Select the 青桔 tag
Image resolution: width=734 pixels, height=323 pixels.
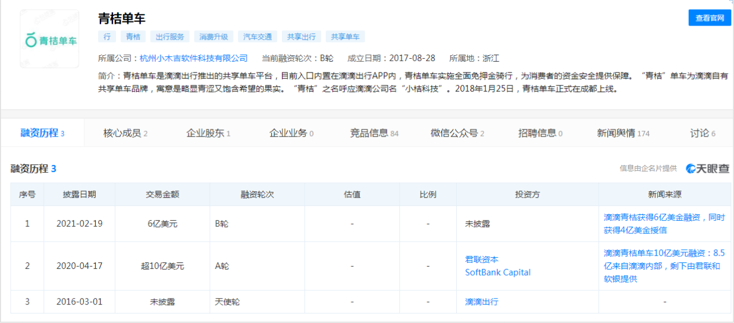(133, 36)
